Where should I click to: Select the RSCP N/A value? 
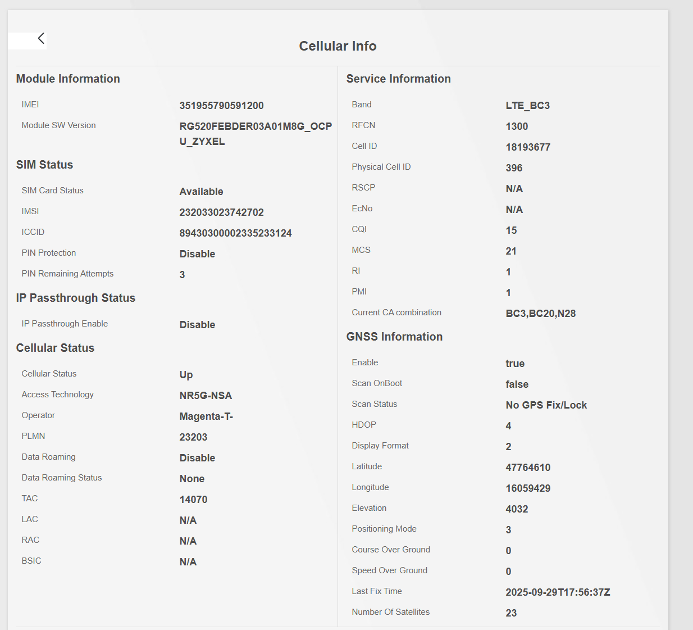coord(514,189)
